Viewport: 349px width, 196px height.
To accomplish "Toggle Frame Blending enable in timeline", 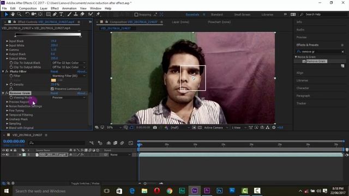I will pyautogui.click(x=115, y=143).
